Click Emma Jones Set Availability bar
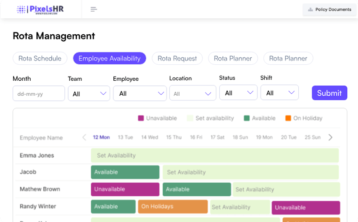 coord(215,155)
